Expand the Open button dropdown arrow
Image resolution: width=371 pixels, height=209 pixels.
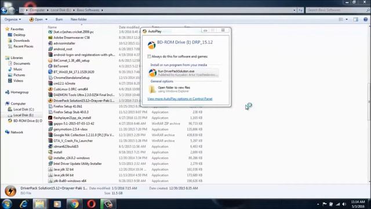point(46,19)
